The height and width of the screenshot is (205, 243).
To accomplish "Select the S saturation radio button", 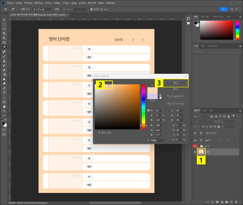I will click(148, 115).
